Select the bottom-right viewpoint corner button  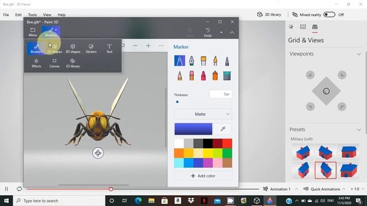[342, 107]
